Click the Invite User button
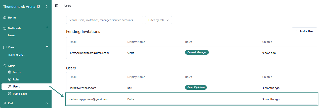Screen dimensions: 332x108 [x=304, y=31]
